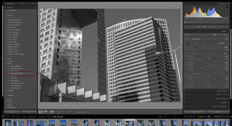Open the IMG_8646.CR2 filename menu in filmstrip
This screenshot has height=126, width=232.
pos(59,117)
